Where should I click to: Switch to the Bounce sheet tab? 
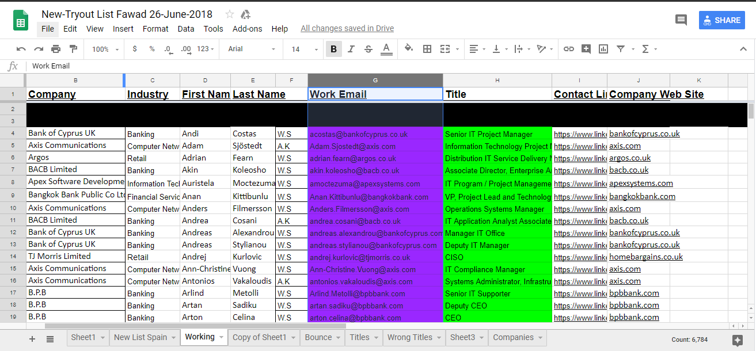pyautogui.click(x=318, y=337)
